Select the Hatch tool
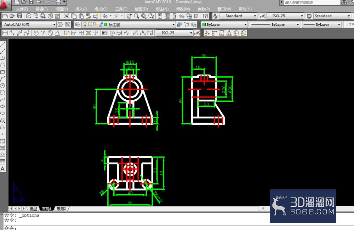Viewport: 354px width, 230px height. [x=3, y=141]
